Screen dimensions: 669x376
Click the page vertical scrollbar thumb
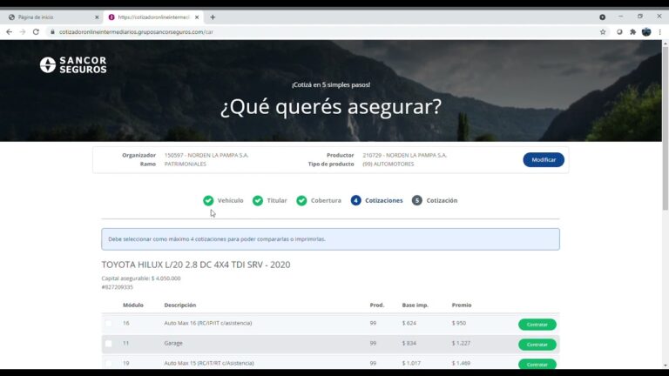tap(666, 128)
